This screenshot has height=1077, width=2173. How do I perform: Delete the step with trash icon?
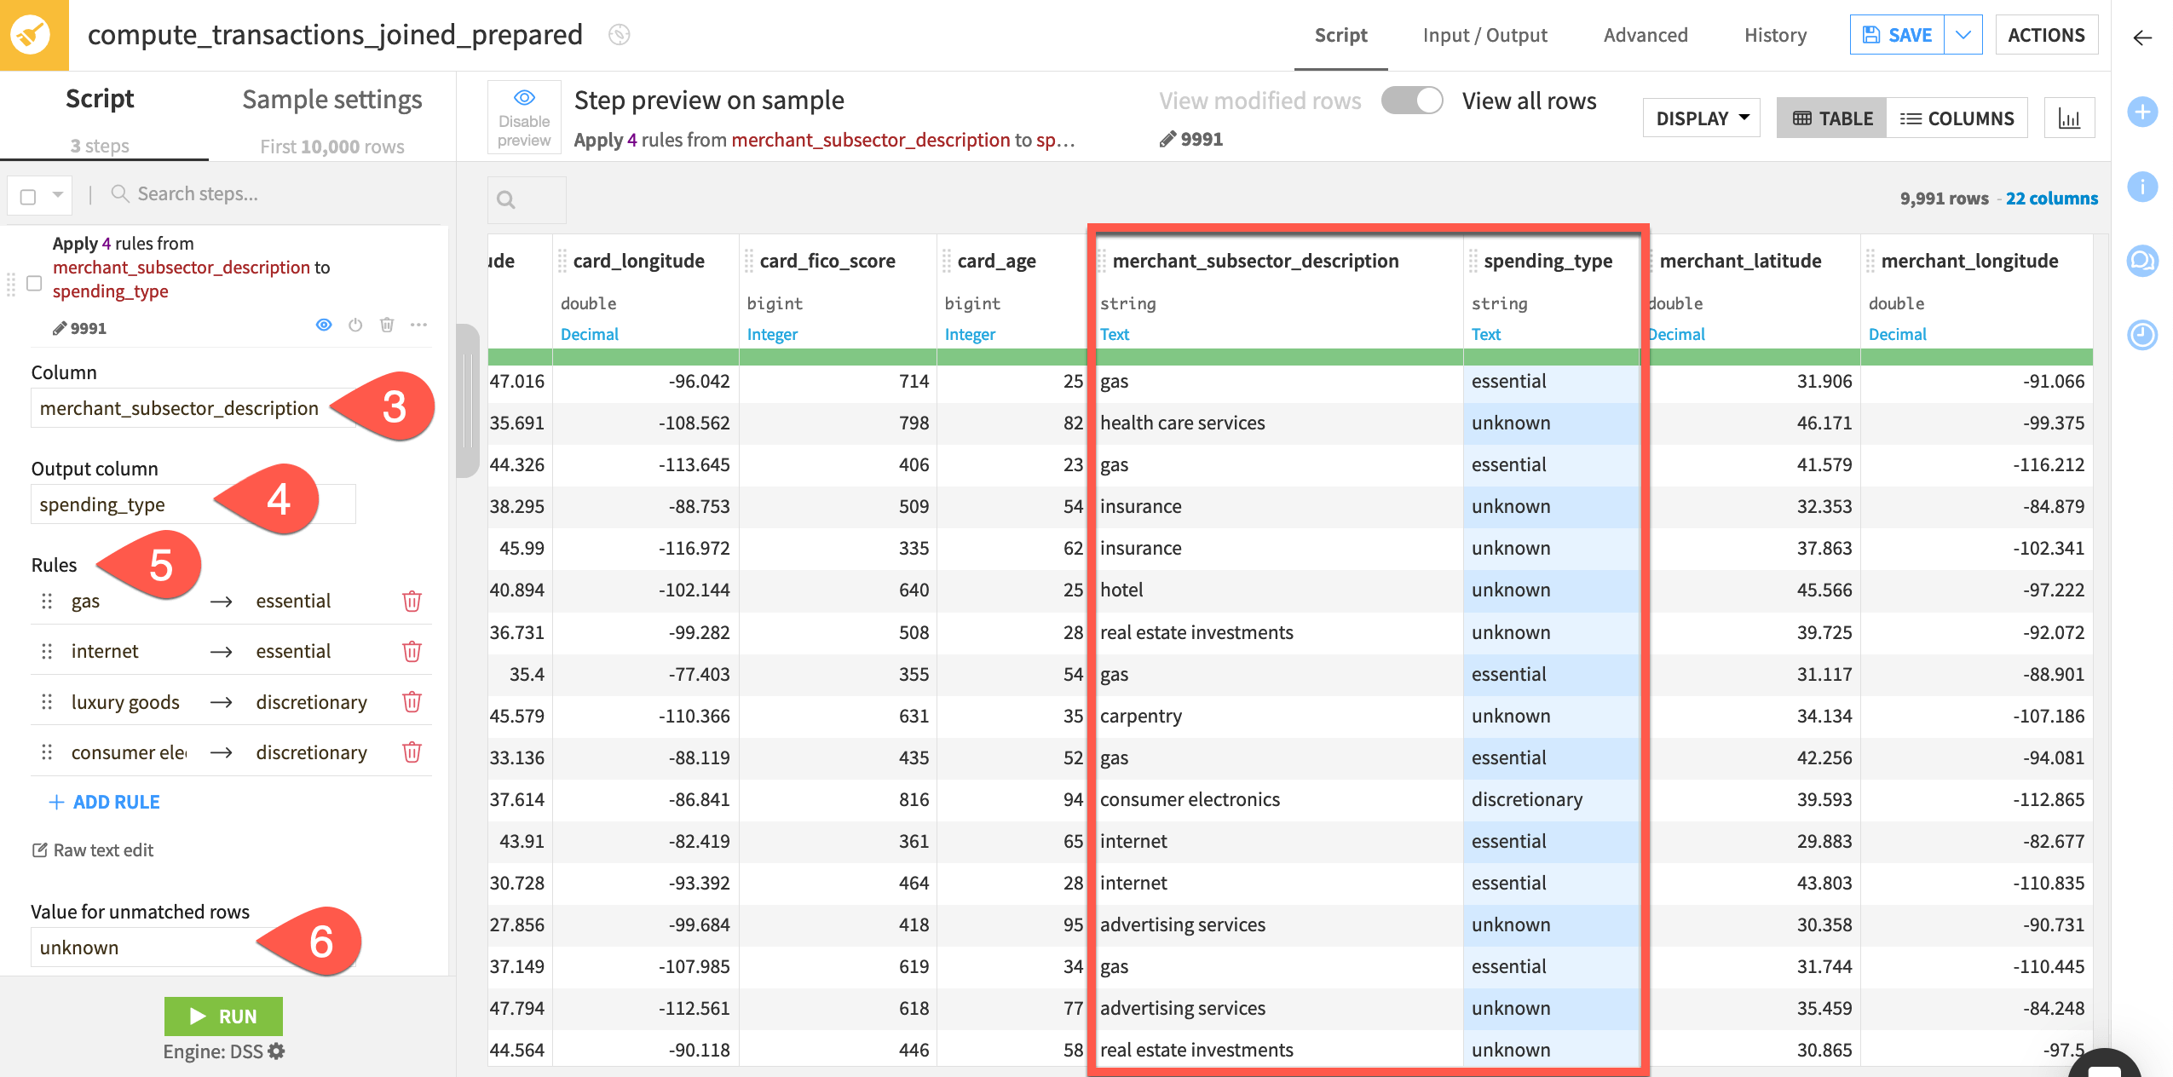387,325
